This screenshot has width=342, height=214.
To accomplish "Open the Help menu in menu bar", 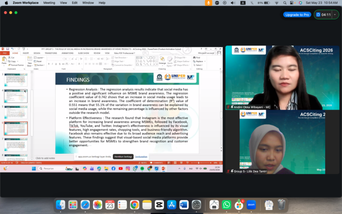I will pyautogui.click(x=102, y=3).
